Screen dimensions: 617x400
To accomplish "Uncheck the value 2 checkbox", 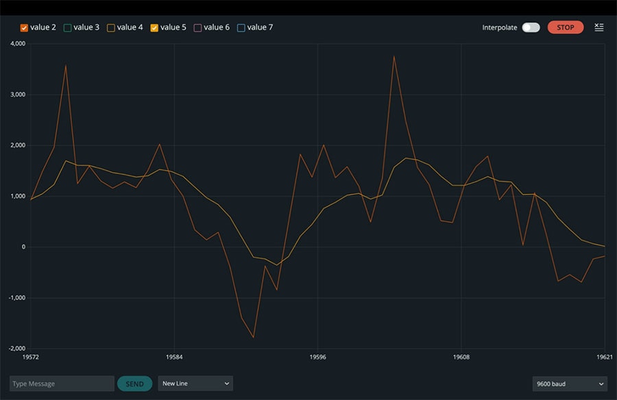I will point(25,27).
